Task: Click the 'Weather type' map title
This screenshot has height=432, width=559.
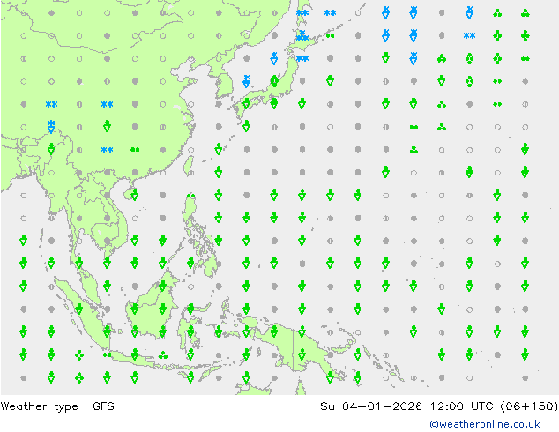Action: (39, 406)
